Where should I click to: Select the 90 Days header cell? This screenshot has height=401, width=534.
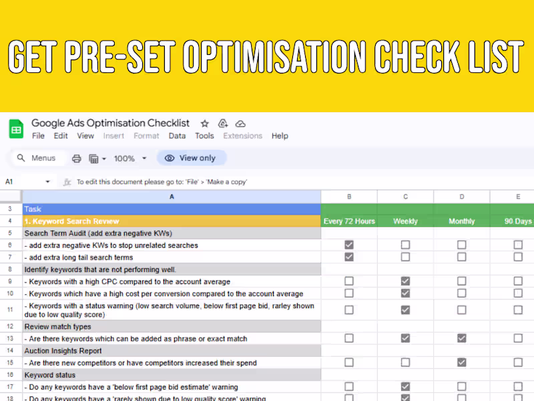[x=512, y=221]
